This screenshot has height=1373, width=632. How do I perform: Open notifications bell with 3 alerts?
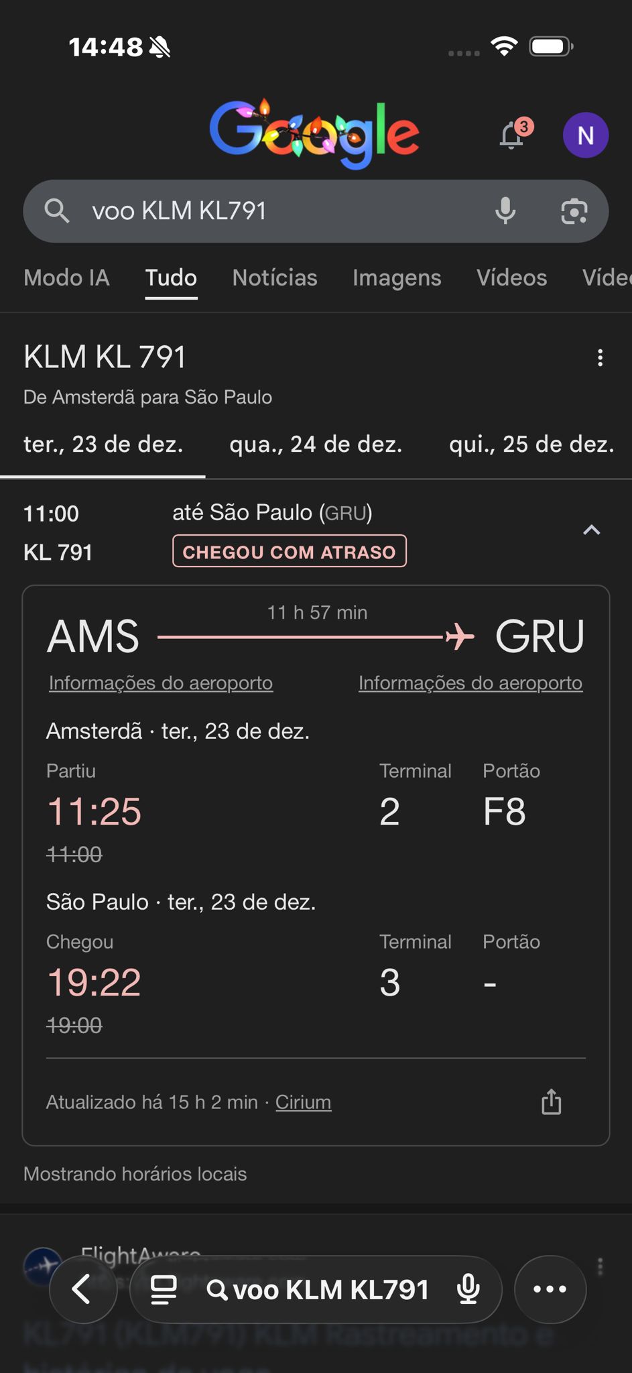point(513,135)
